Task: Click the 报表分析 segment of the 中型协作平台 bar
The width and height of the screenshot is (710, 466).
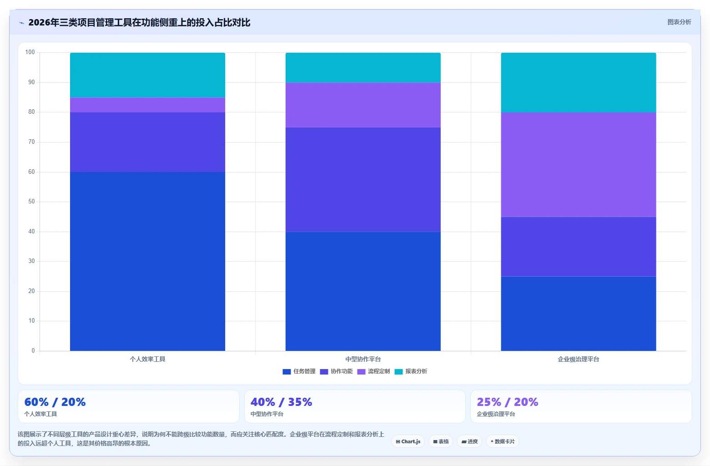Action: 363,67
